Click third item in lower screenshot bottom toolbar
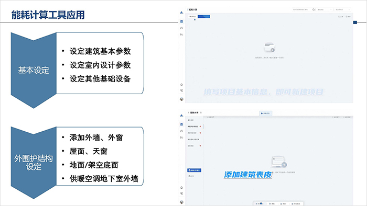 pos(283,204)
